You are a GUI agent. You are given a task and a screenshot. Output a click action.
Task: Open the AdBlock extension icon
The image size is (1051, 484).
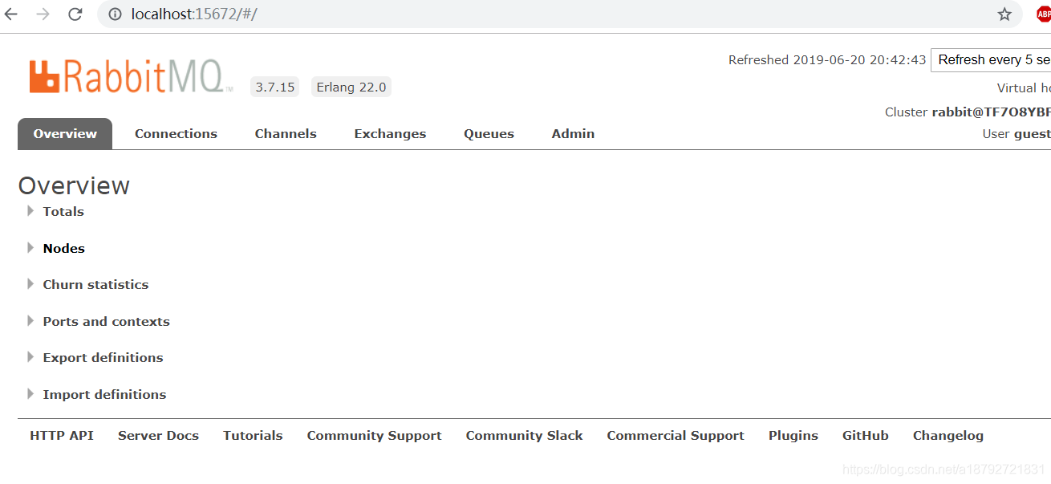click(x=1043, y=14)
